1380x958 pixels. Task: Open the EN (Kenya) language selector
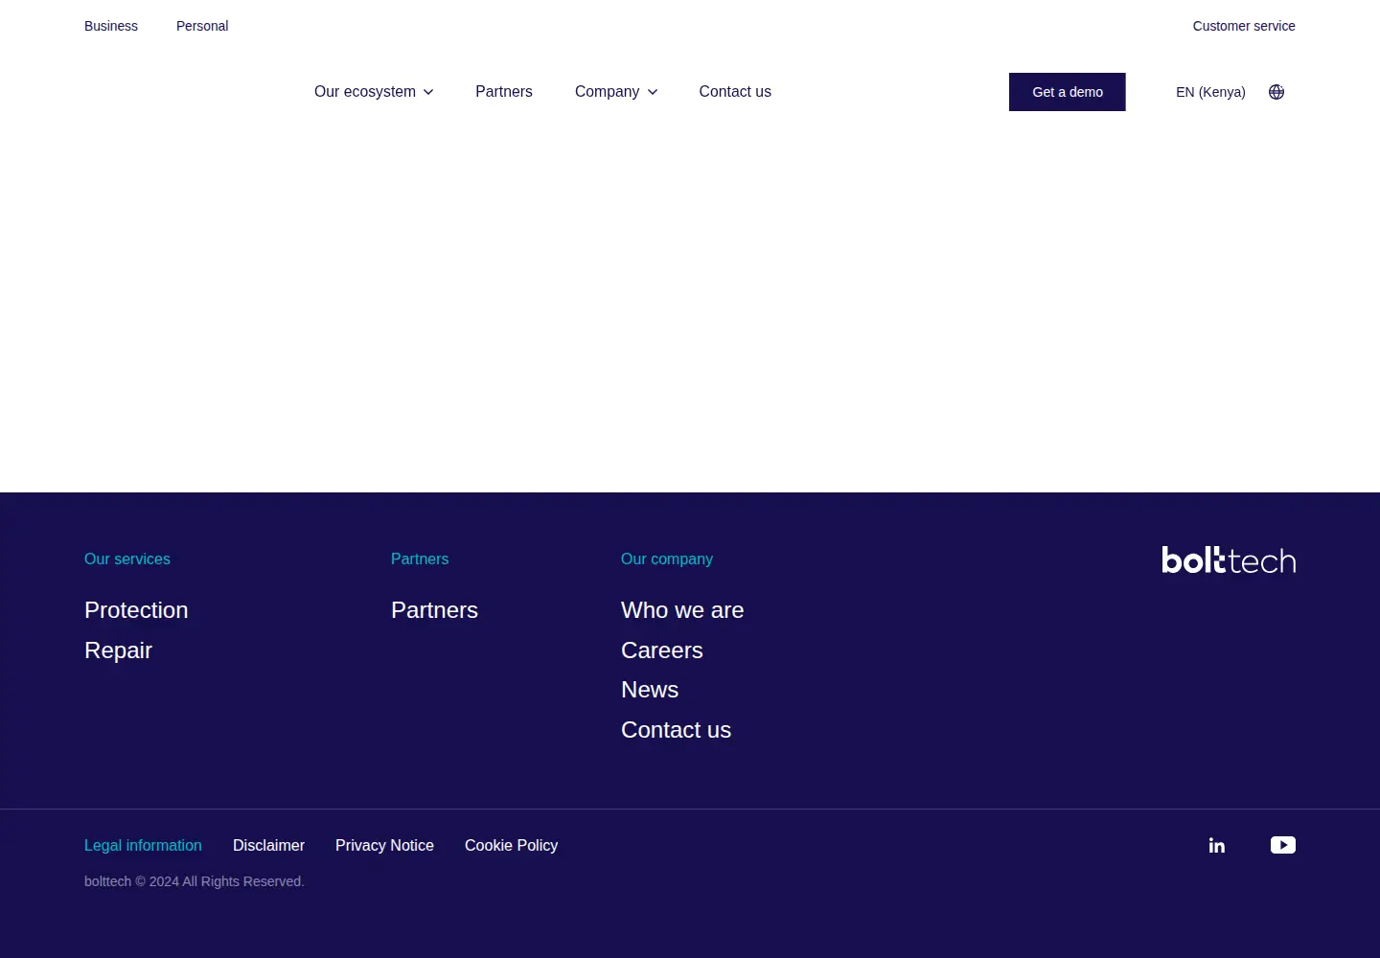click(x=1210, y=92)
